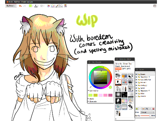Click the layer Opacity slider
162x121 pixels.
tap(146, 116)
